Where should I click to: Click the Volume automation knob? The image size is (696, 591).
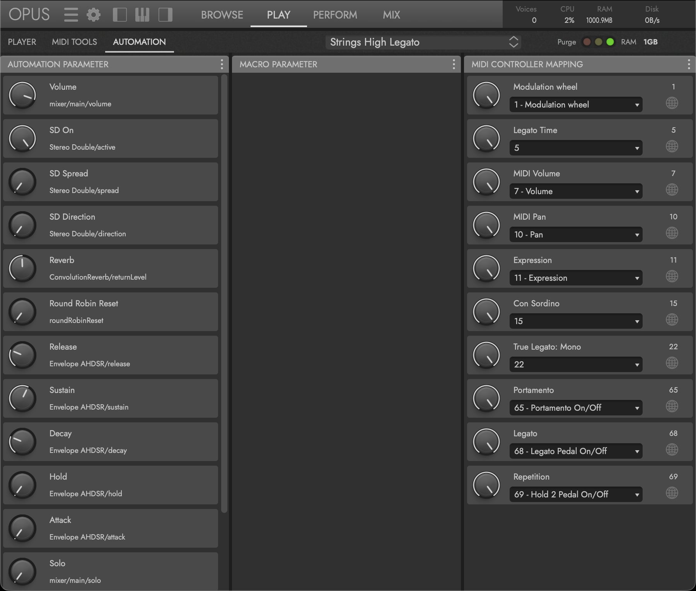pyautogui.click(x=22, y=95)
